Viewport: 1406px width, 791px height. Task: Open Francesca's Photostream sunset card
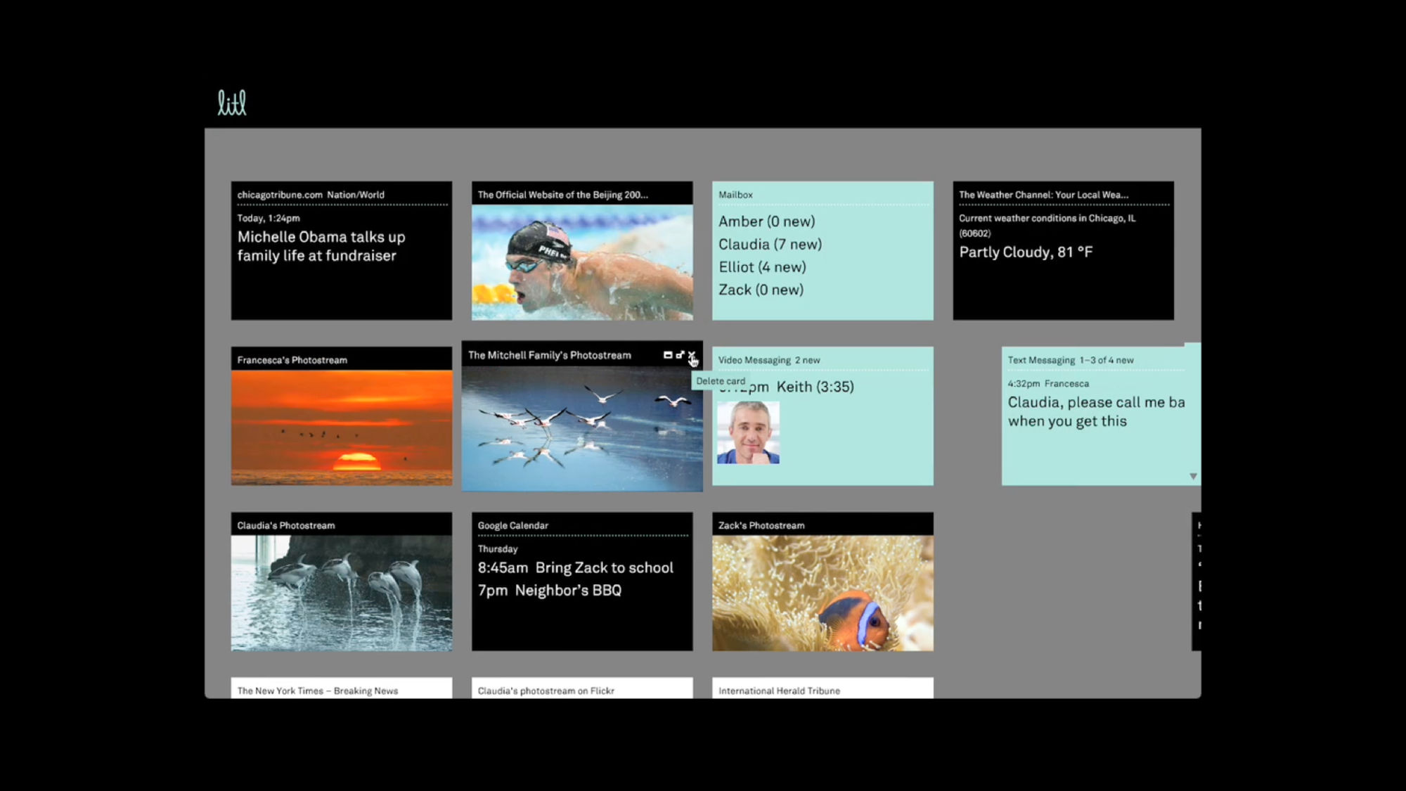[342, 427]
